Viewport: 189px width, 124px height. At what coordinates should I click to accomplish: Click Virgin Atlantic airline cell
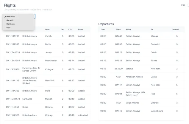132,103
